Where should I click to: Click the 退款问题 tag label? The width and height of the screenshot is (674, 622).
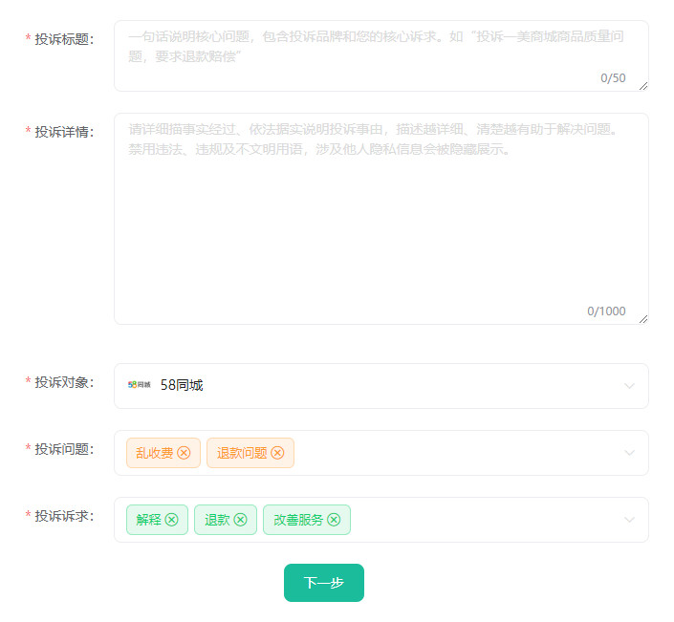(x=242, y=453)
